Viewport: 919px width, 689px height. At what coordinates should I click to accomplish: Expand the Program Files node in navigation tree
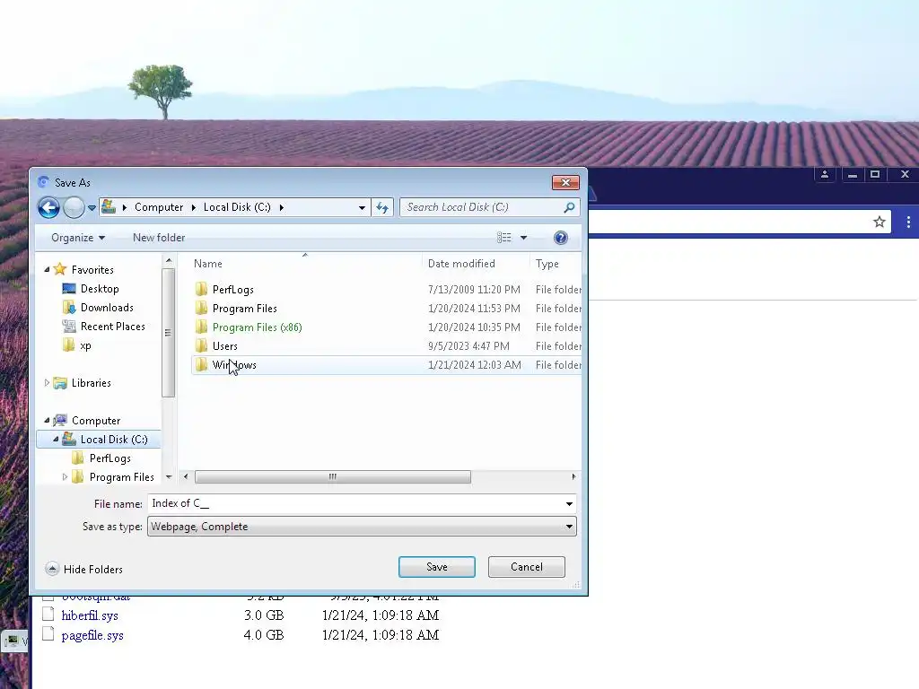coord(65,477)
